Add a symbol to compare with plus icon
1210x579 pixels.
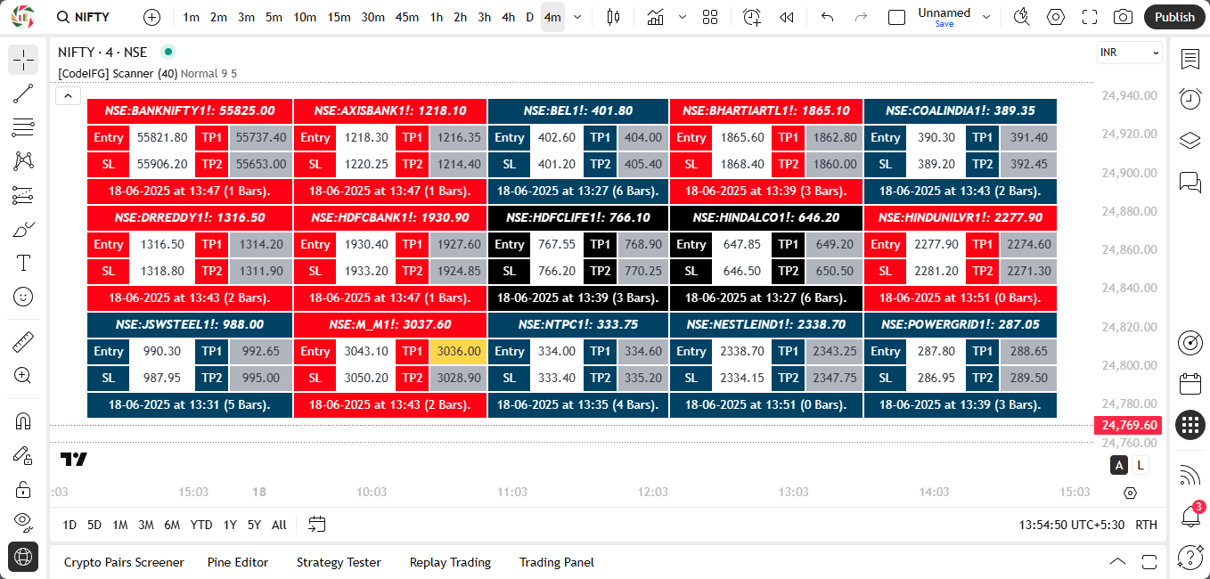tap(152, 17)
